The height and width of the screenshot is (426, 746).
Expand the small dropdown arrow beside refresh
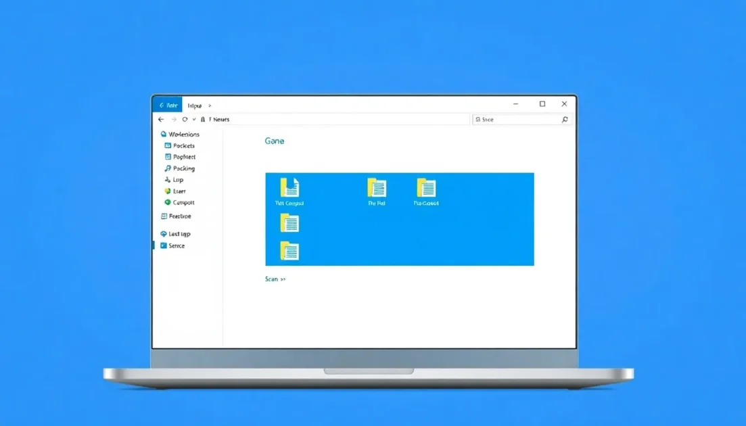point(194,119)
